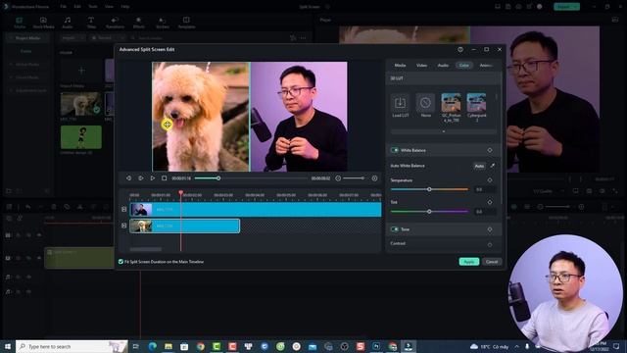Open the File menu
This screenshot has height=353, width=627.
click(63, 7)
